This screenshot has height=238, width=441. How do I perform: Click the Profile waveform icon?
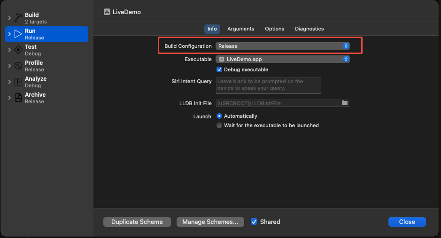[18, 66]
